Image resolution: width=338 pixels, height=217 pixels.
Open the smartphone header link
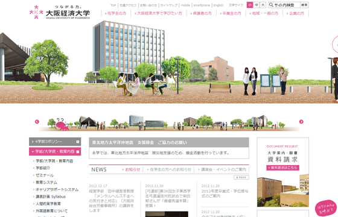[202, 5]
